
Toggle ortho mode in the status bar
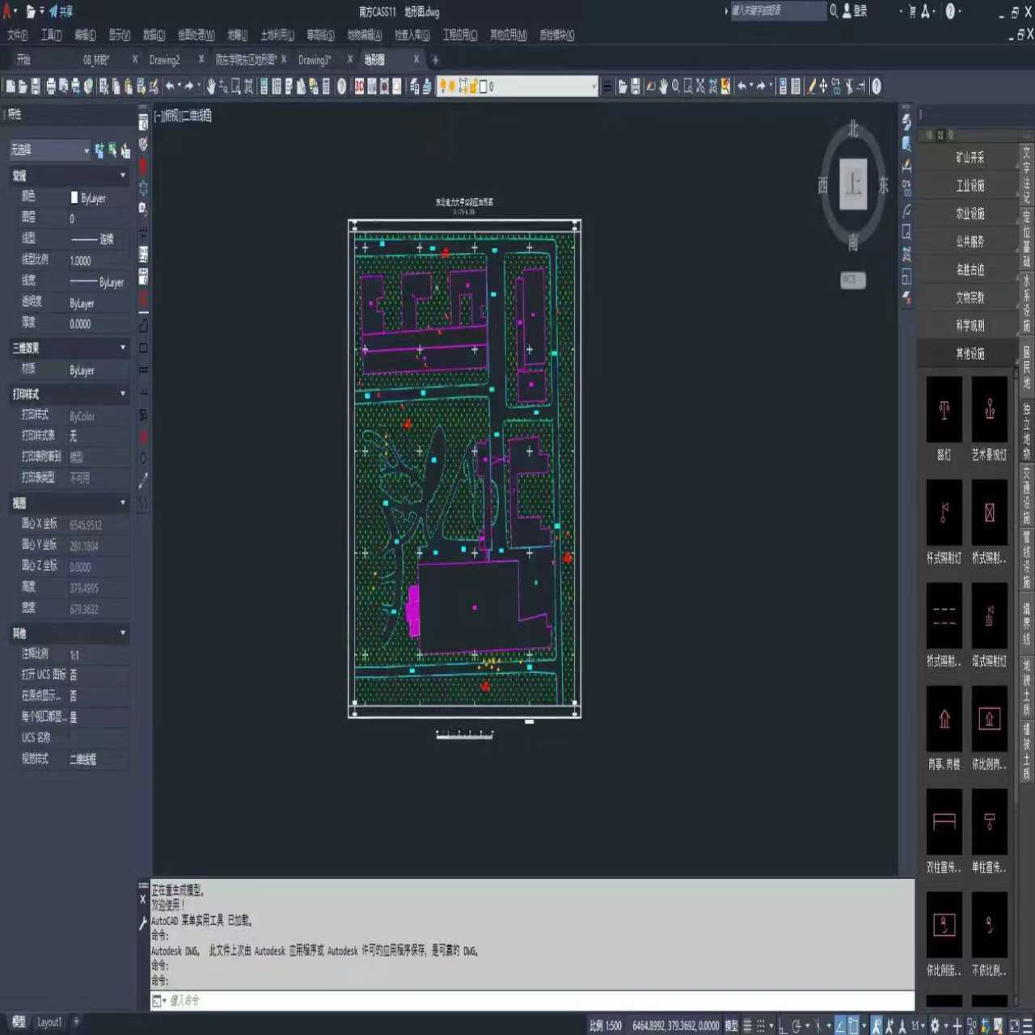click(x=783, y=1025)
